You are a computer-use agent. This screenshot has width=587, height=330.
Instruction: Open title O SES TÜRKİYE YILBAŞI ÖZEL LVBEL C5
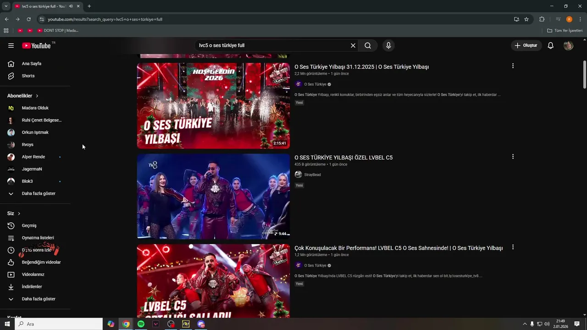[x=343, y=158]
